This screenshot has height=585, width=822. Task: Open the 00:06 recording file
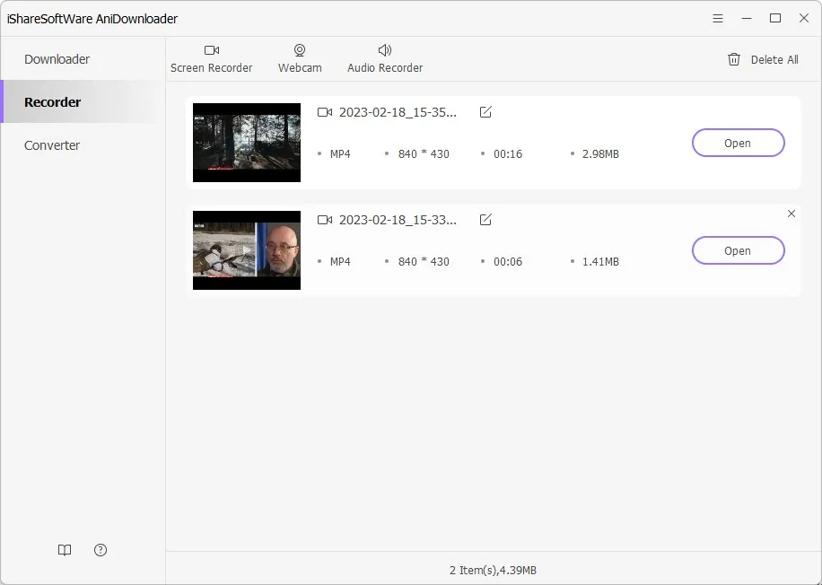[739, 250]
